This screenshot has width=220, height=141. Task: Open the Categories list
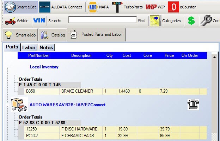(166, 21)
